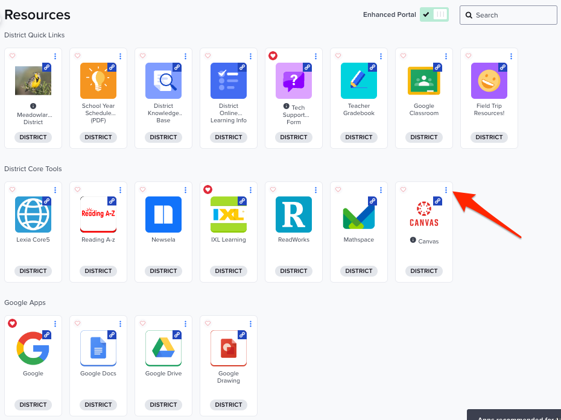This screenshot has height=420, width=561.
Task: Open the Teacher Gradebook icon
Action: (359, 81)
